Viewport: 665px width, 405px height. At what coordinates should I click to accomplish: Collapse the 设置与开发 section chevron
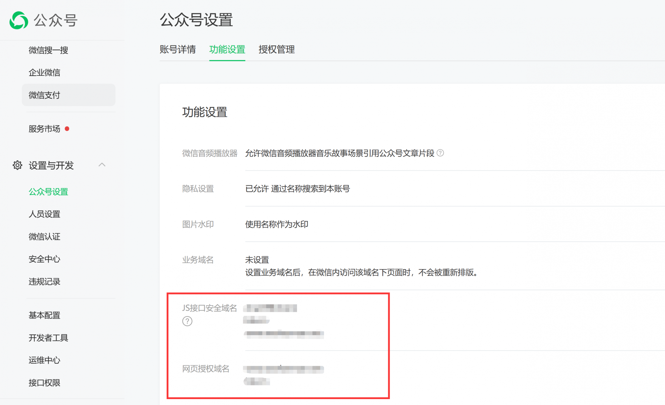(x=102, y=165)
